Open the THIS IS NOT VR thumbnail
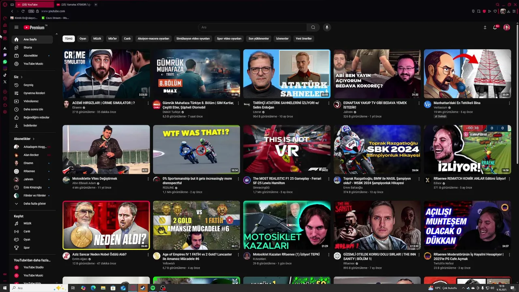The image size is (519, 292). 287,149
